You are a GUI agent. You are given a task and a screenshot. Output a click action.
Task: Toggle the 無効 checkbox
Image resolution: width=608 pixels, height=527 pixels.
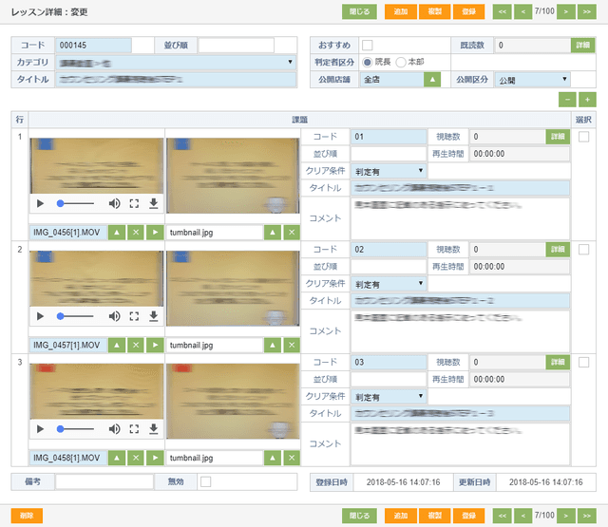pyautogui.click(x=206, y=482)
